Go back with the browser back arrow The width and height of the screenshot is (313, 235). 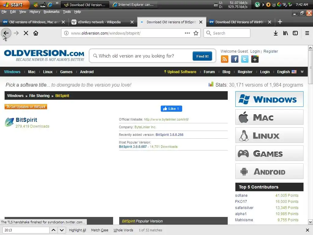tap(6, 33)
